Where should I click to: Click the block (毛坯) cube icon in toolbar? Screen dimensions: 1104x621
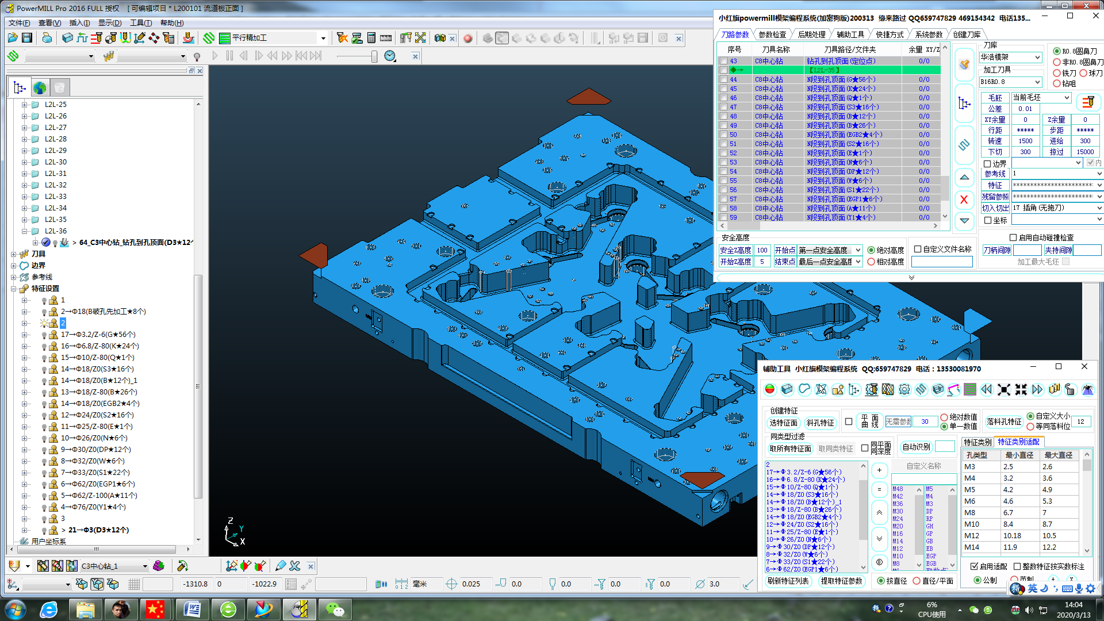pos(67,38)
